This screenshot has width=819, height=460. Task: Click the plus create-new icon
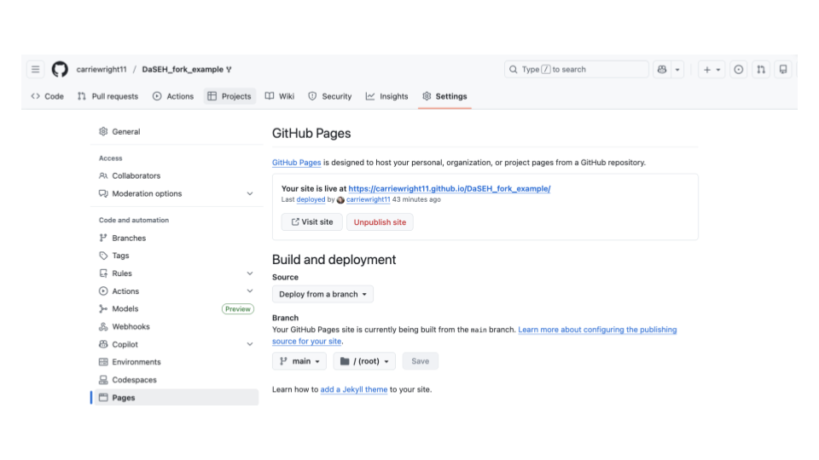(706, 69)
